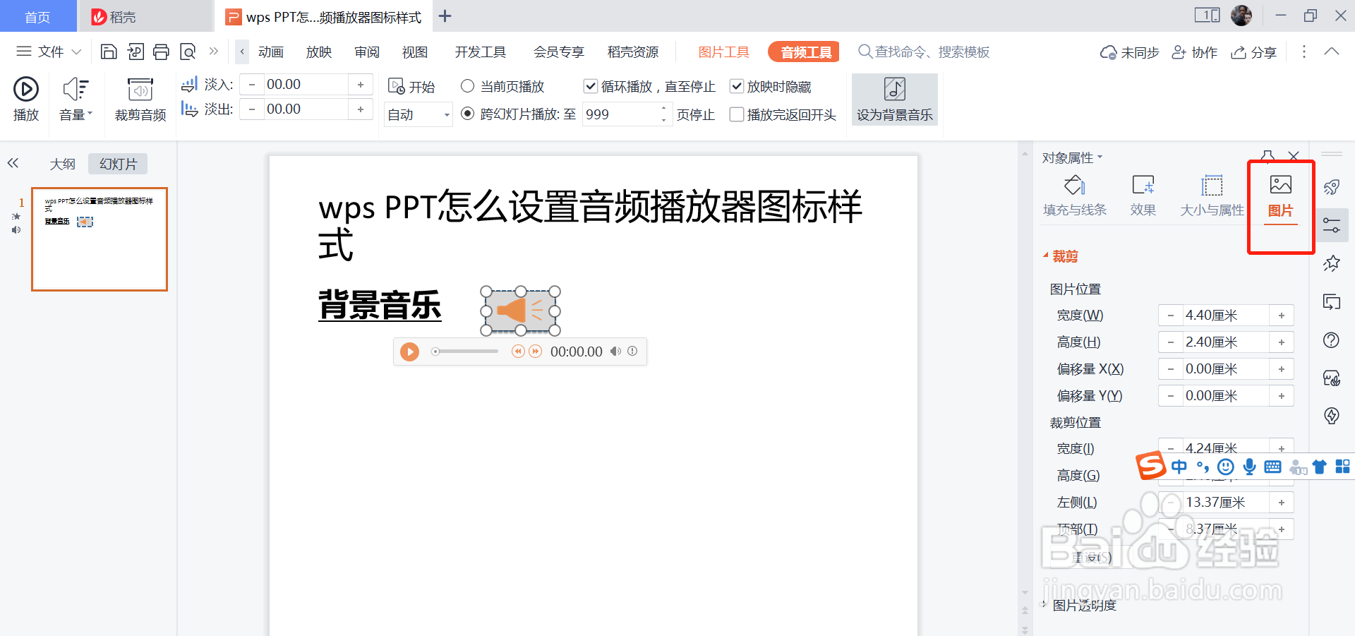Select the 幻灯片 panel tab
This screenshot has height=636, width=1355.
point(118,164)
